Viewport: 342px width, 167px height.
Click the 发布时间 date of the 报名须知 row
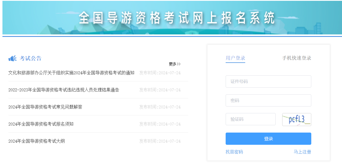pyautogui.click(x=160, y=124)
